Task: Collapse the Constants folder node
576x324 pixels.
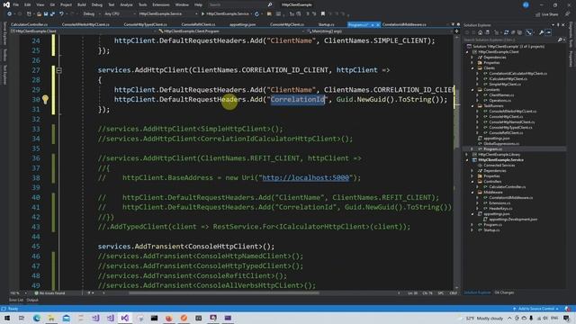Action: 472,90
